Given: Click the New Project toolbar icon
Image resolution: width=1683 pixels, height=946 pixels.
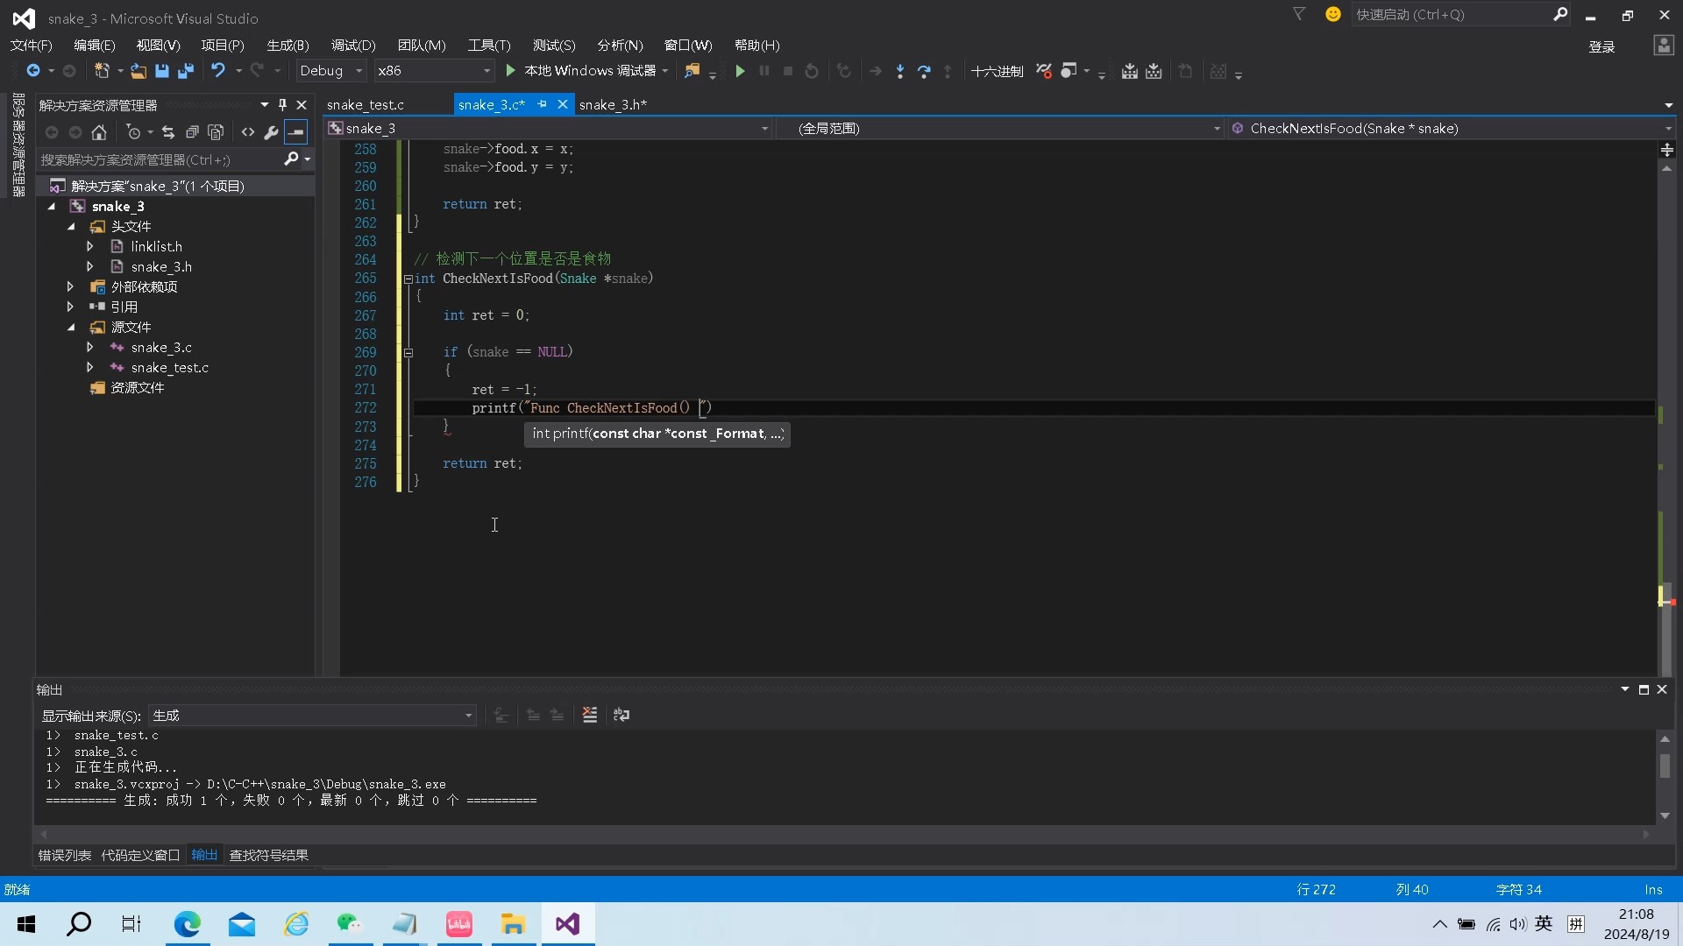Looking at the screenshot, I should [102, 71].
